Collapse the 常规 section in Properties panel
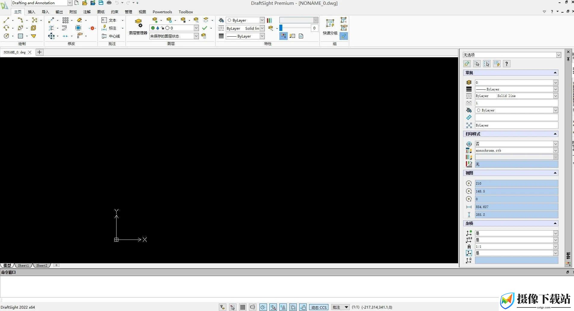The image size is (574, 311). 555,73
